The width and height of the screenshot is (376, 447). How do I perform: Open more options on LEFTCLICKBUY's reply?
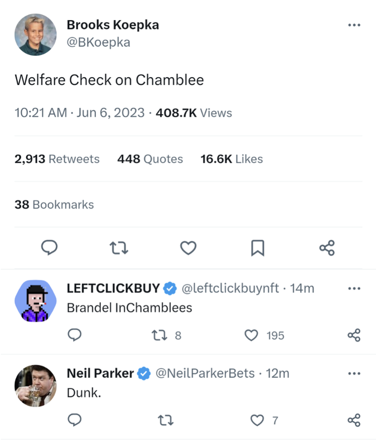(x=354, y=288)
